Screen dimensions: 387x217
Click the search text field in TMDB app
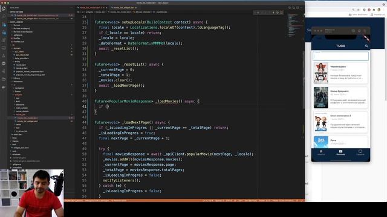pos(340,56)
